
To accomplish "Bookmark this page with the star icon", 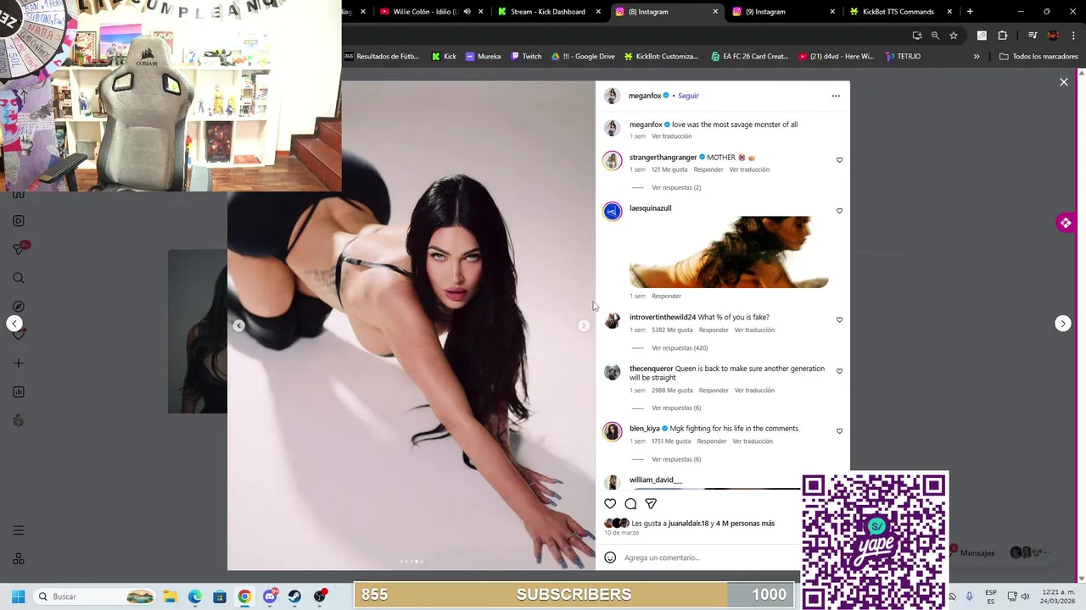I will tap(954, 36).
